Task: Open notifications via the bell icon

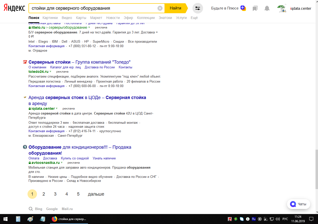Action: click(267, 8)
